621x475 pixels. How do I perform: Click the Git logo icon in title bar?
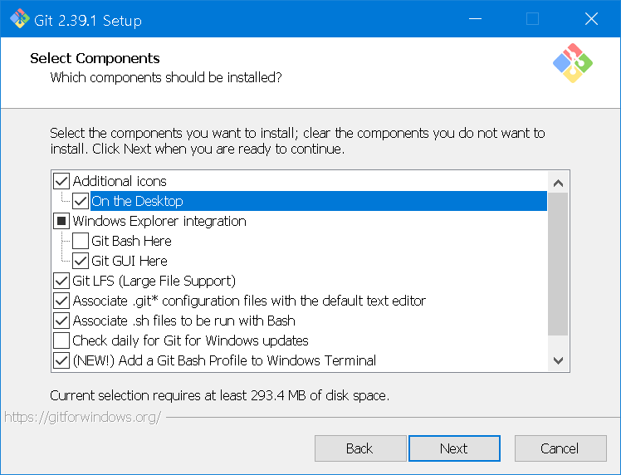tap(19, 18)
